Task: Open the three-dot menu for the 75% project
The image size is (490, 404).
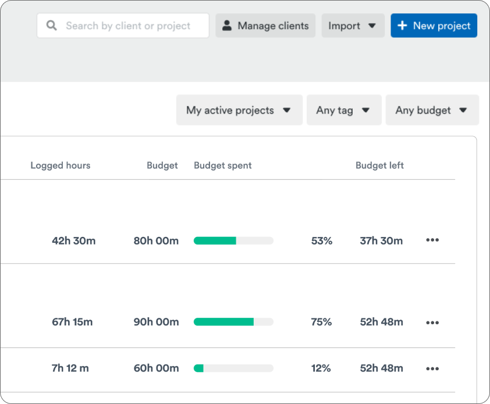Action: [432, 323]
